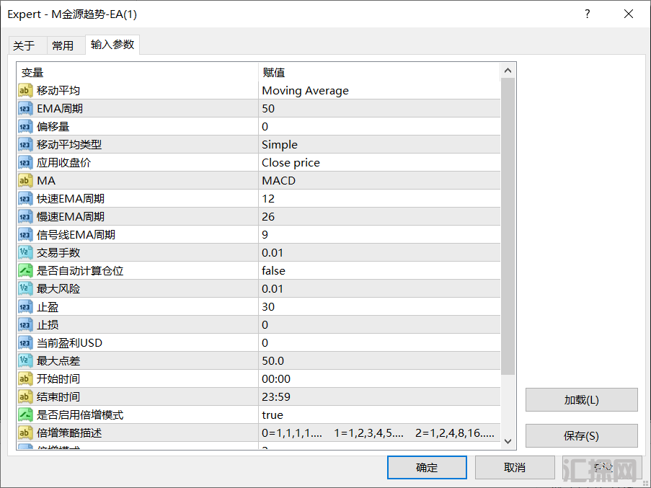Edit the EMA周期 value 50
This screenshot has height=488, width=651.
[x=379, y=109]
